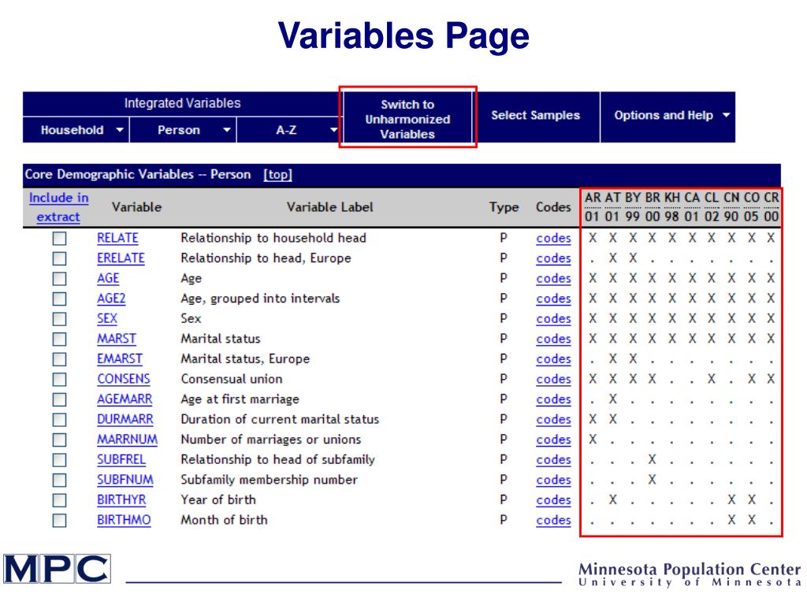View the SUBFNUM variable page

click(125, 480)
